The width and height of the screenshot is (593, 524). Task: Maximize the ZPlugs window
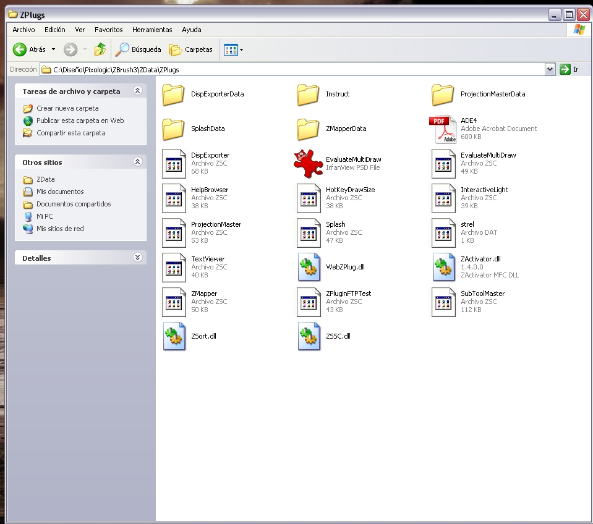click(x=569, y=15)
